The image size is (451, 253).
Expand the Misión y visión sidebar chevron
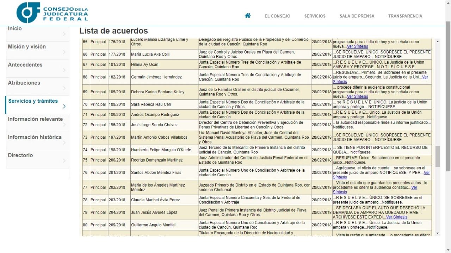pyautogui.click(x=64, y=52)
